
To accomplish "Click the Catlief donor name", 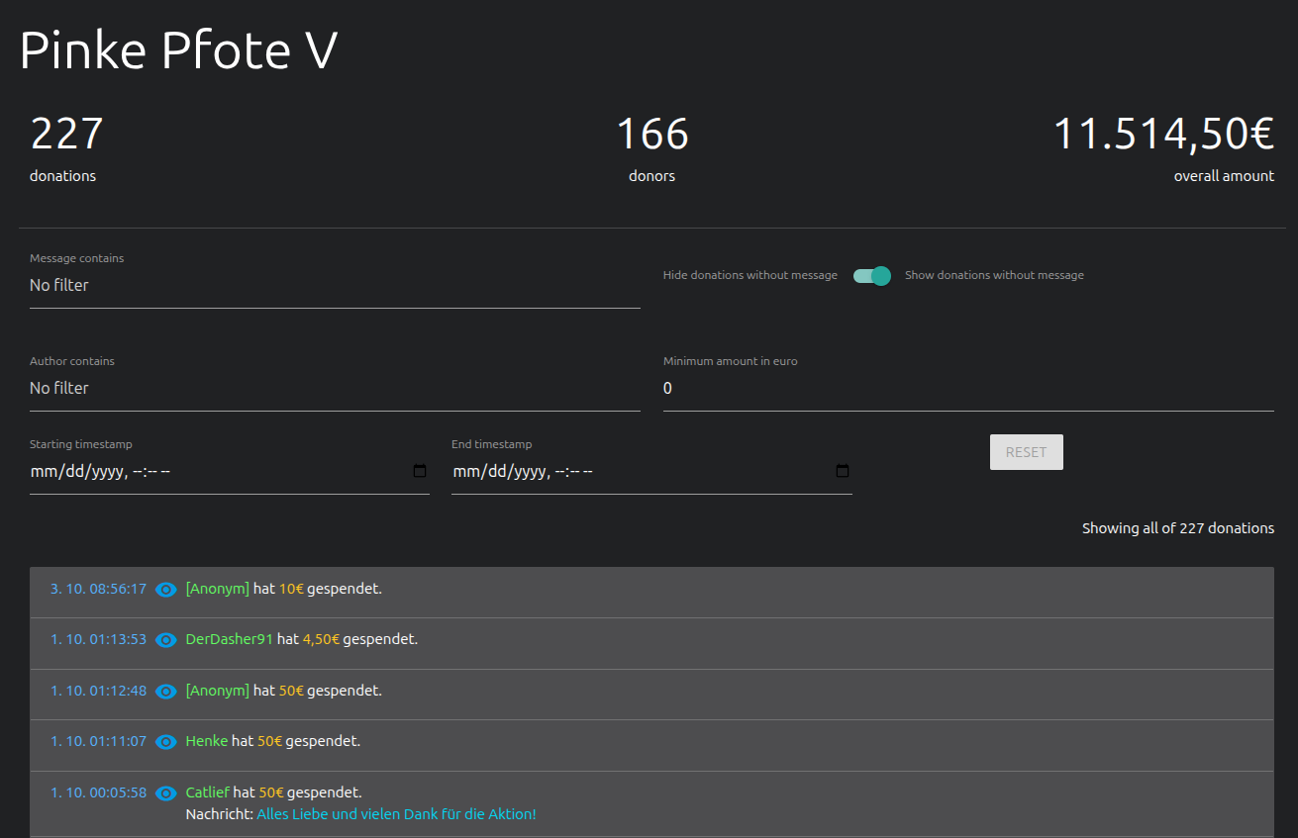I will pyautogui.click(x=207, y=792).
